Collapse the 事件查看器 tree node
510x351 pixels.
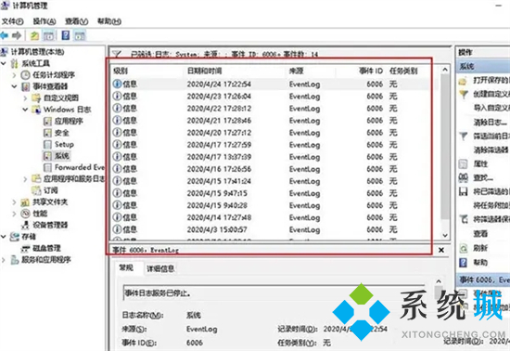[x=14, y=86]
